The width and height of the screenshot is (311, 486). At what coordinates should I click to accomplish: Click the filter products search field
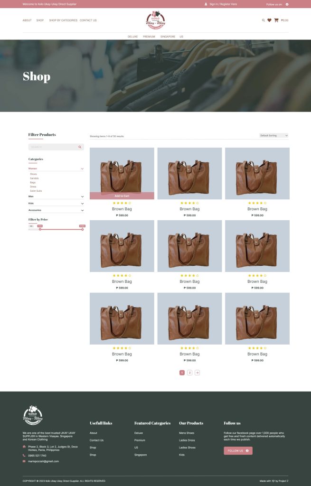click(x=52, y=147)
